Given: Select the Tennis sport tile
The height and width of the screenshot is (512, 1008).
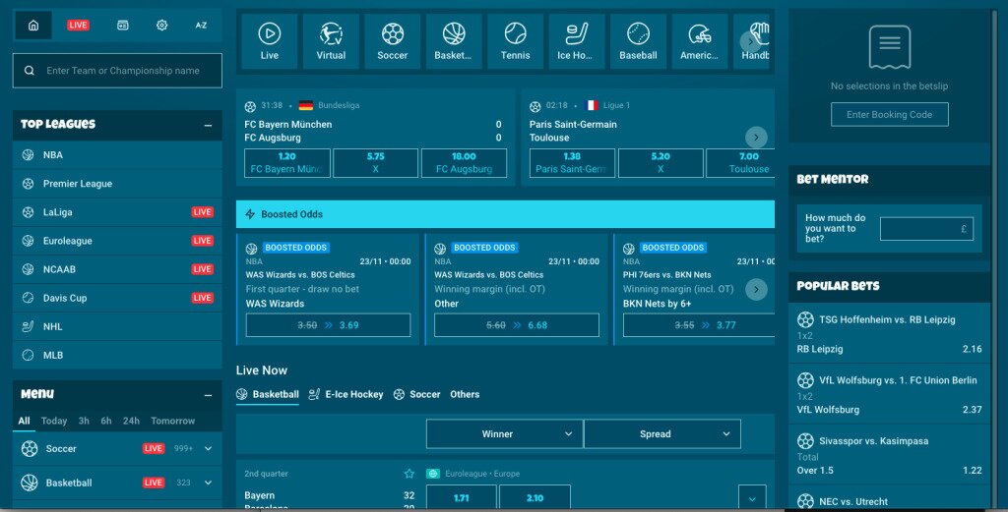Looking at the screenshot, I should pos(515,41).
